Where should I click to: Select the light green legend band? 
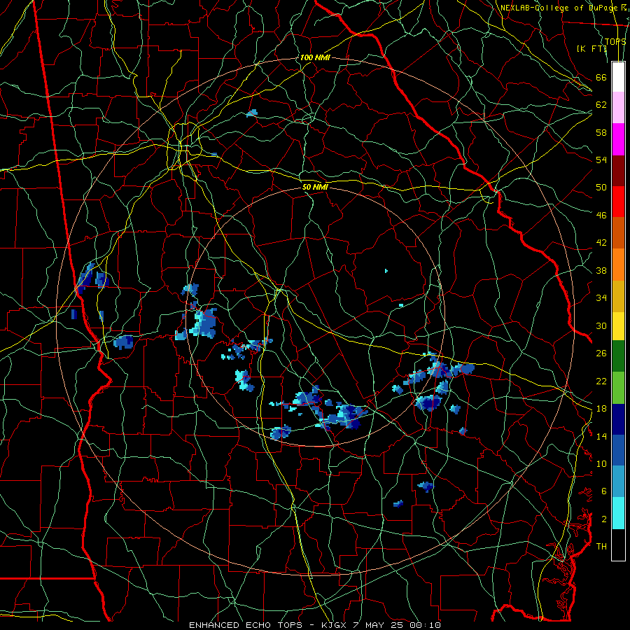coord(618,388)
